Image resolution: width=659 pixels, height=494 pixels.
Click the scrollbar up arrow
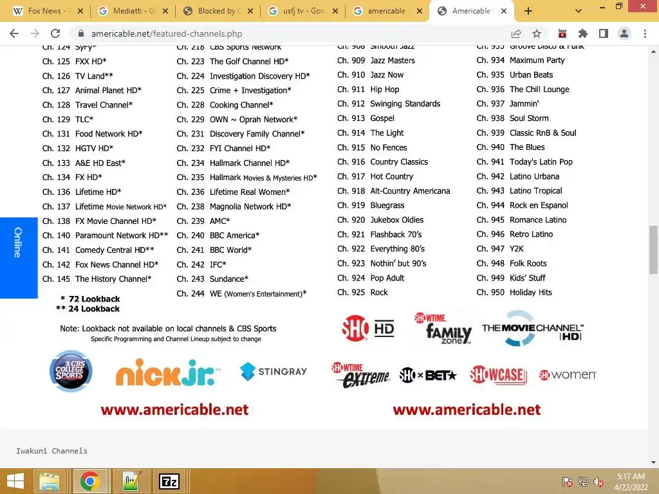[653, 51]
